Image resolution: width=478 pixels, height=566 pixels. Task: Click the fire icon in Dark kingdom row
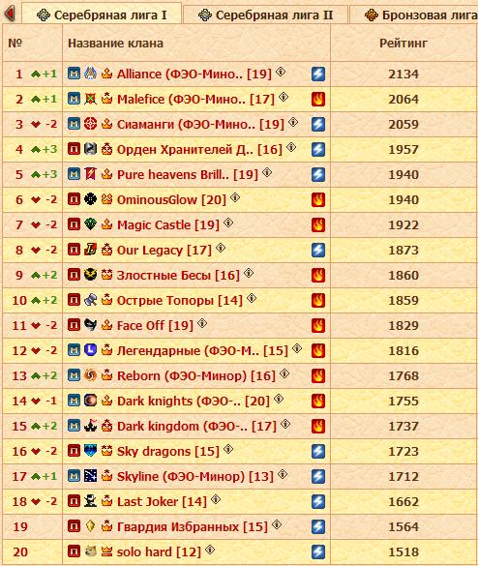318,426
